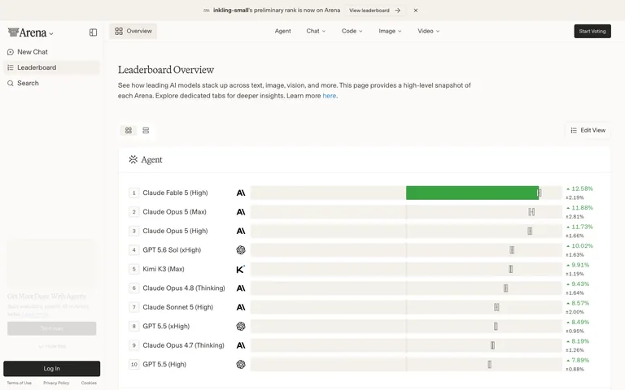This screenshot has width=625, height=390.
Task: Click OpenAI icon beside GPT 5.5 (xHigh)
Action: click(241, 327)
